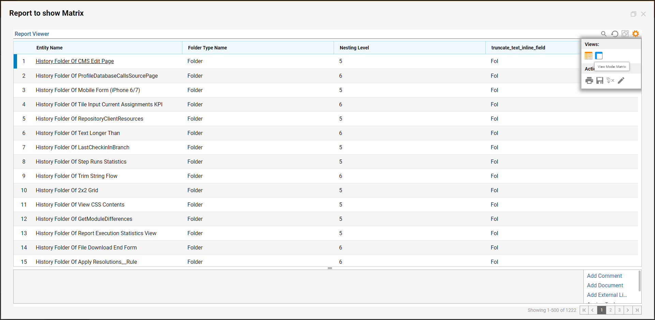Open the report search magnifier icon

point(604,34)
